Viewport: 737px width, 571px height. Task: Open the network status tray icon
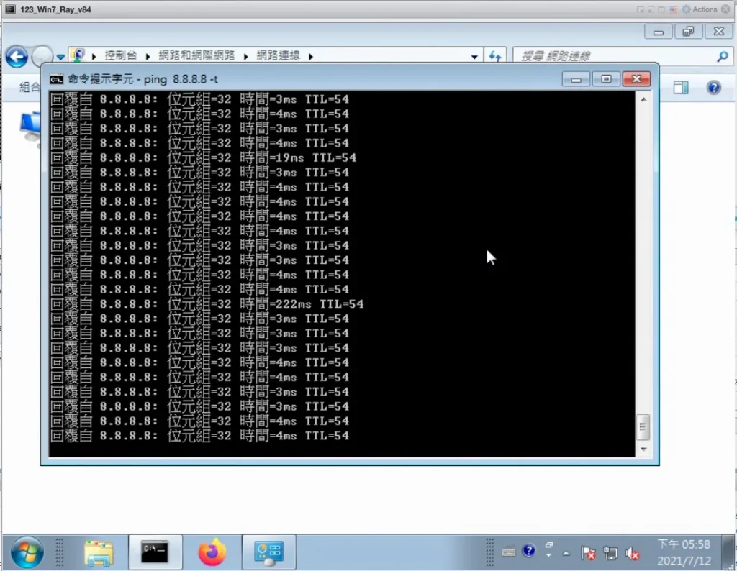tap(610, 553)
